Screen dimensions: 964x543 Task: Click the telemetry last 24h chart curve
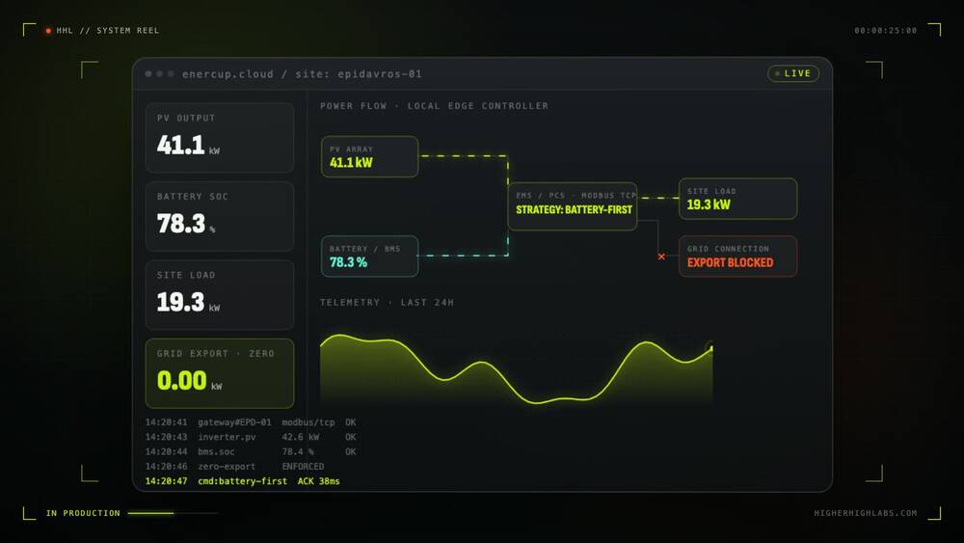coord(517,369)
